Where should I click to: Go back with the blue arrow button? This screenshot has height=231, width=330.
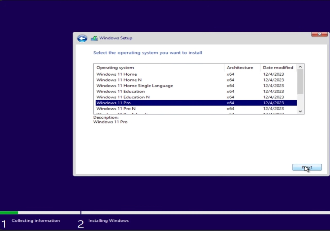tap(82, 38)
